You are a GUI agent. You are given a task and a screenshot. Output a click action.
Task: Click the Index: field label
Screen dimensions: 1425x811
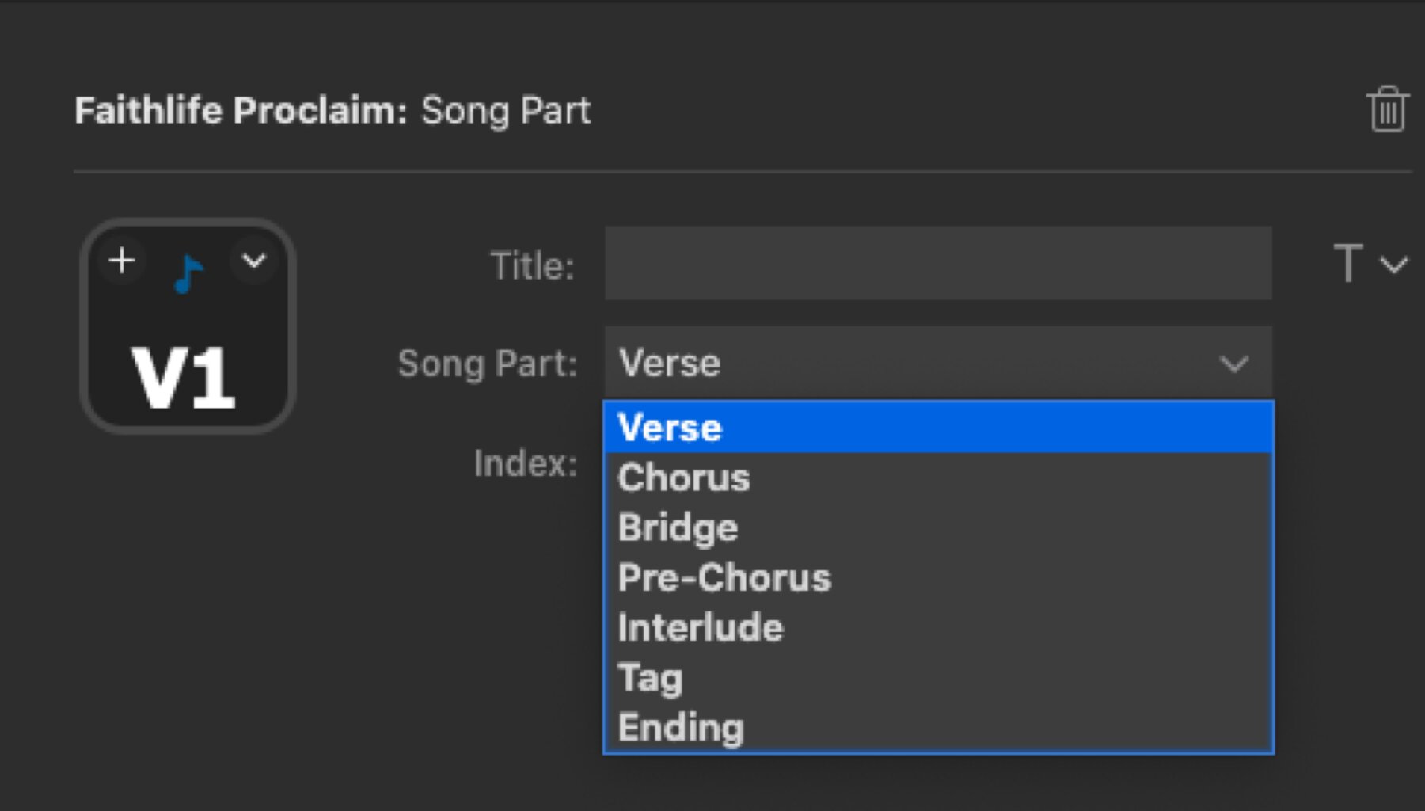click(526, 463)
